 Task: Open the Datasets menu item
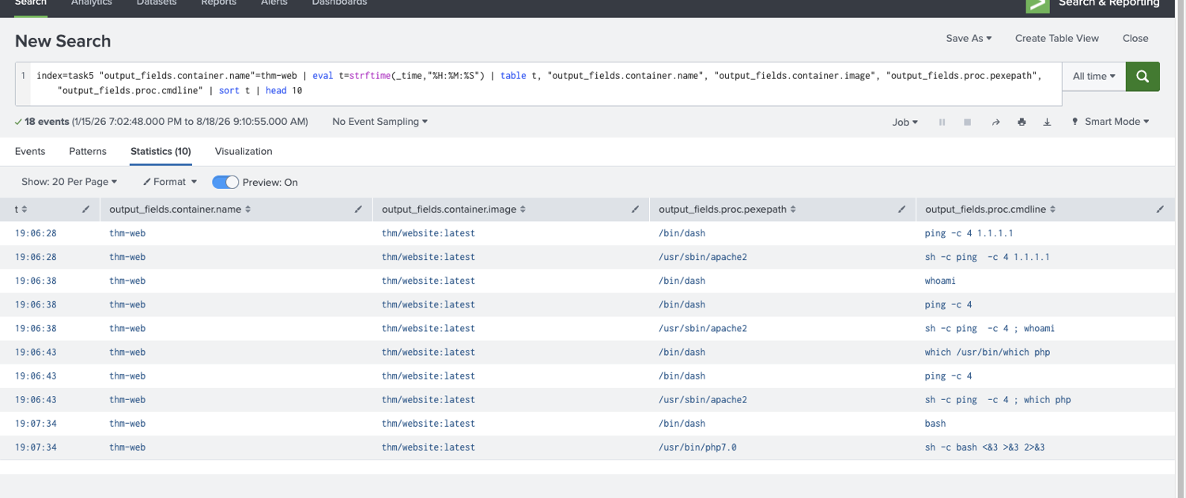(x=157, y=3)
